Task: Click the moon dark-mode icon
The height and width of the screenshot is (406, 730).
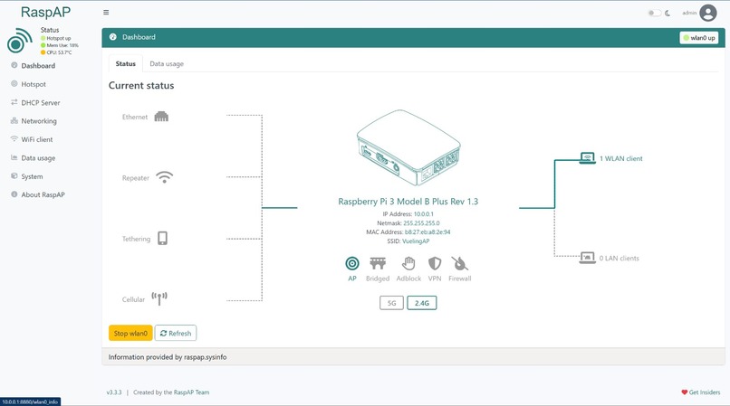Action: pos(668,13)
